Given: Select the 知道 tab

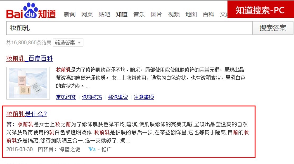Looking at the screenshot, I should click(122, 14).
